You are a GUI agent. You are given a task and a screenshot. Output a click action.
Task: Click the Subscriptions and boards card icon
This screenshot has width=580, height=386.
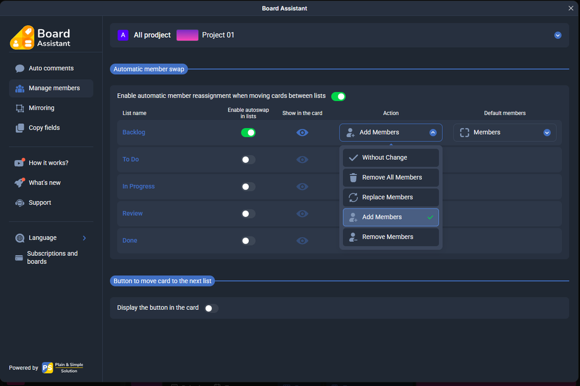[19, 258]
